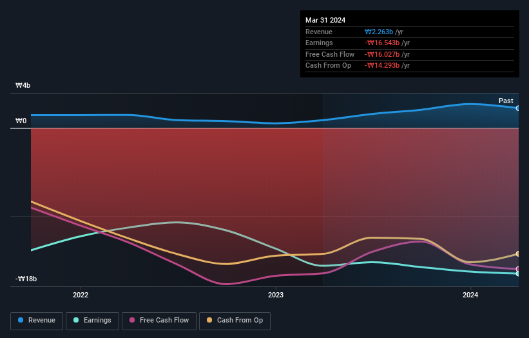Click the teal Earnings endpoint marker
The image size is (529, 338).
[x=518, y=274]
